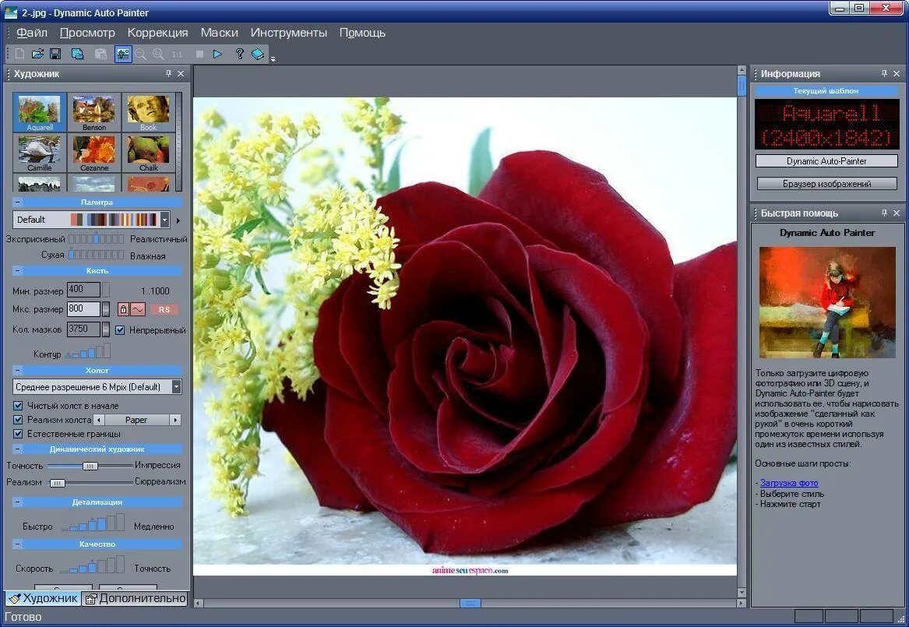Follow the Загрузка фото link
909x627 pixels.
(789, 483)
